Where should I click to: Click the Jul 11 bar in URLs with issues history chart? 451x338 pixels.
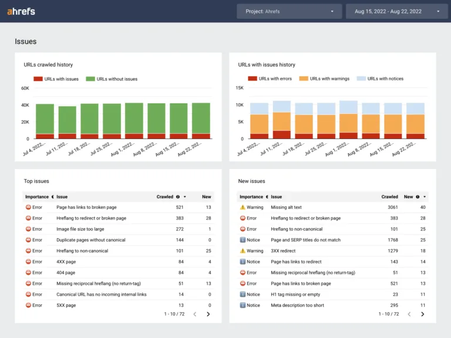282,120
